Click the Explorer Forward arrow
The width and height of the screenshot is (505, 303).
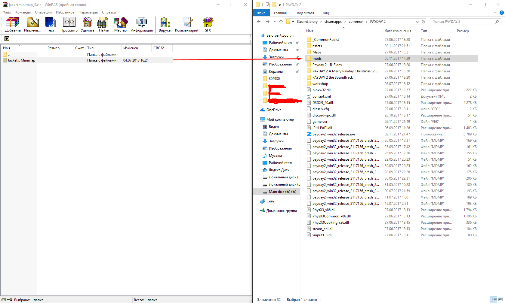pos(267,22)
